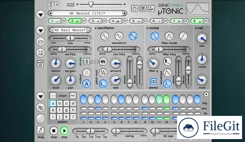Select the bottom noise envelope shape
Screen dimensions: 245x142
[167, 84]
